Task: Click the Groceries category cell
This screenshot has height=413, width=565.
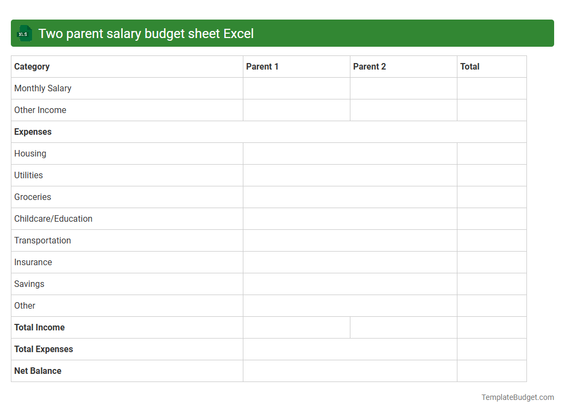Action: [x=33, y=197]
